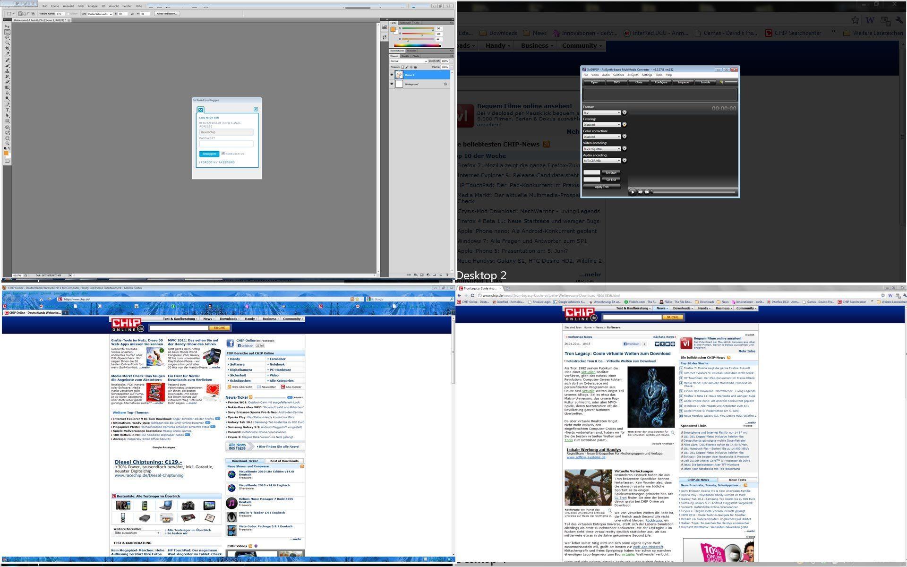Open the Audio encoding dropdown in XviD4PSP

pyautogui.click(x=602, y=161)
